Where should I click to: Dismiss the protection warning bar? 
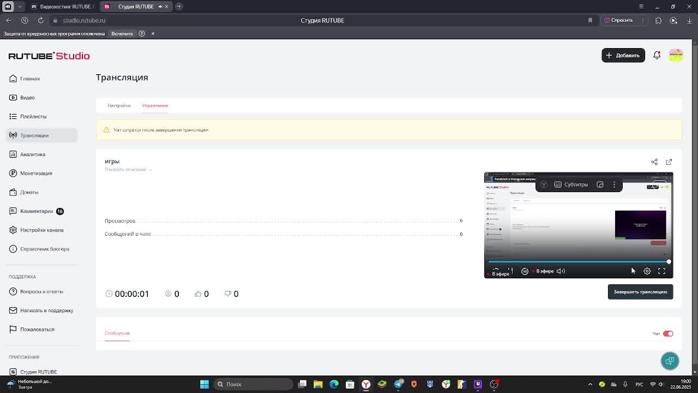[x=153, y=34]
